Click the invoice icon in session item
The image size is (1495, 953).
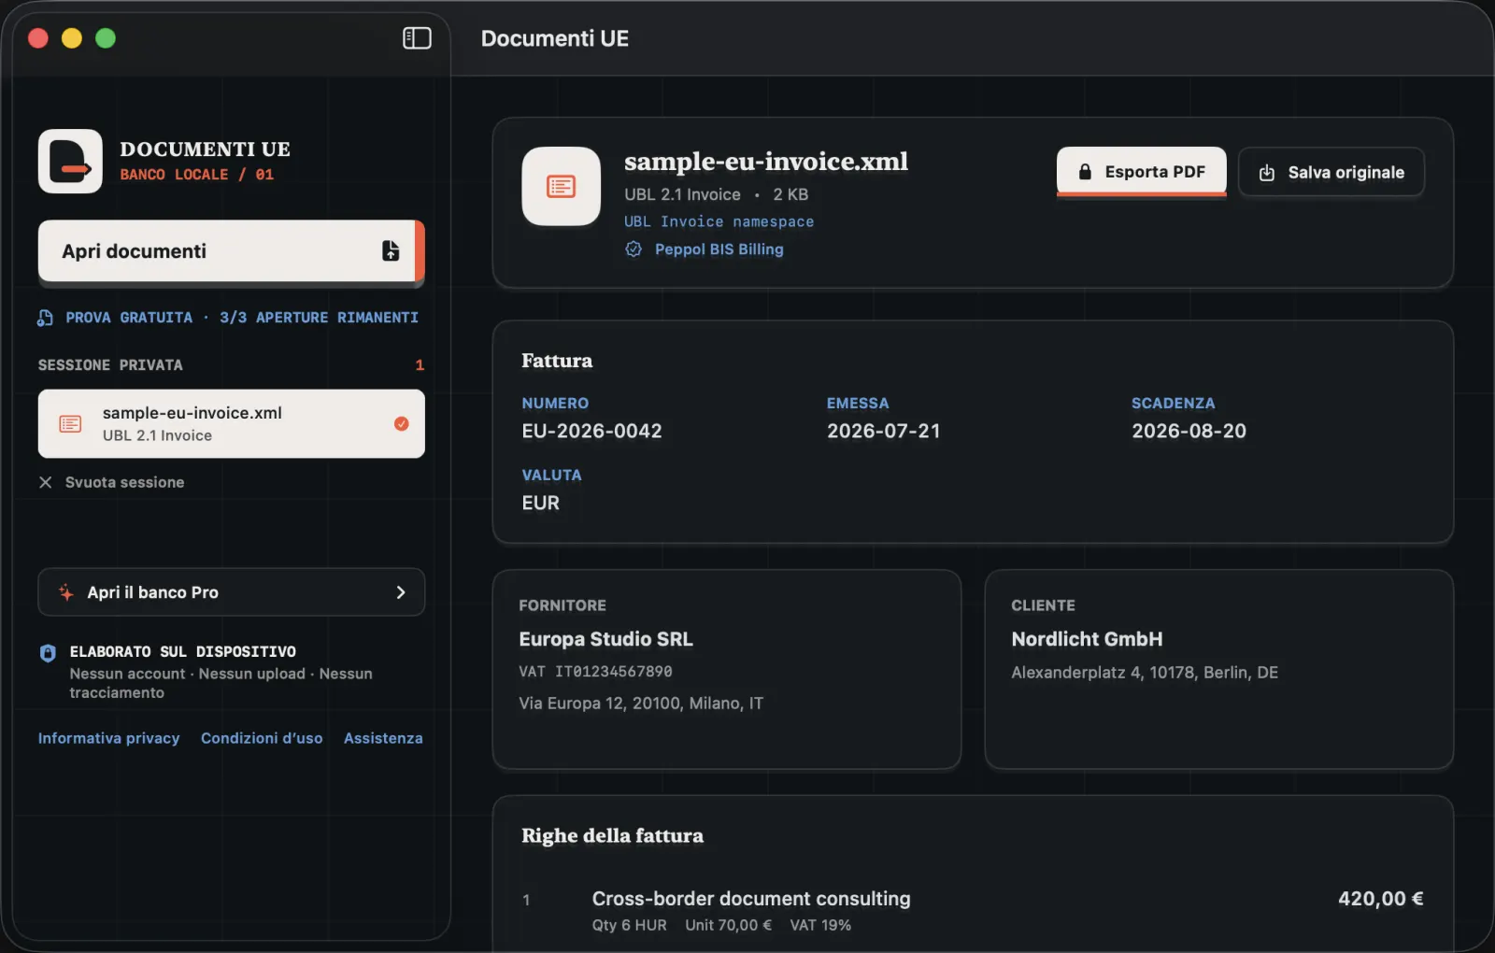(x=70, y=424)
